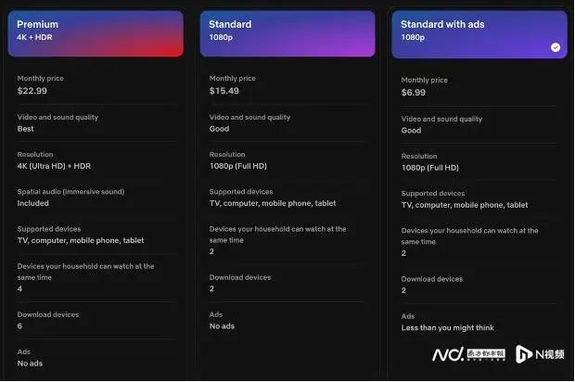Click Standard with ads 1080p (Full HD) resolution
Viewport: 575px width, 382px height.
[429, 168]
